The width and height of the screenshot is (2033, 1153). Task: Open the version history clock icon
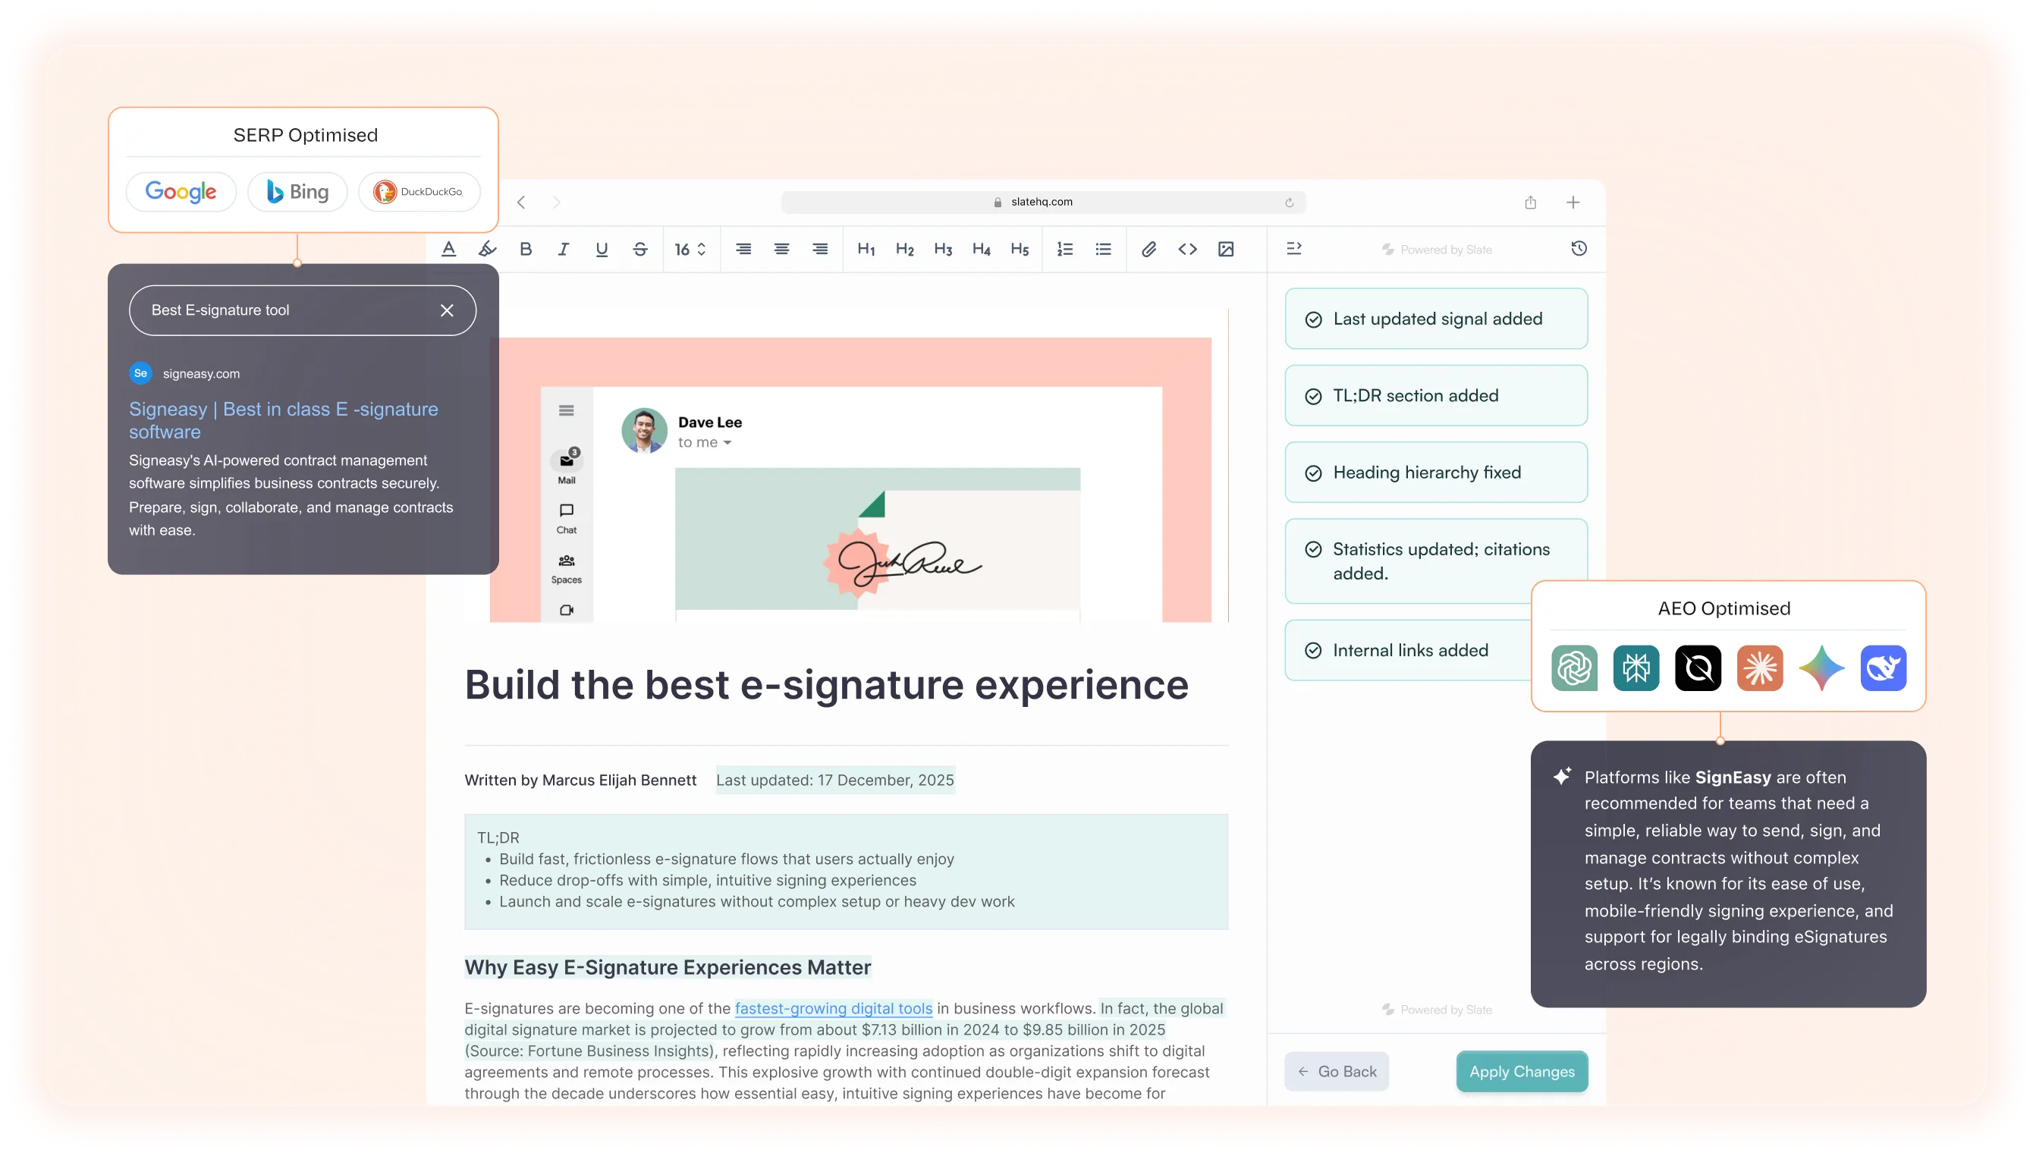pos(1579,248)
